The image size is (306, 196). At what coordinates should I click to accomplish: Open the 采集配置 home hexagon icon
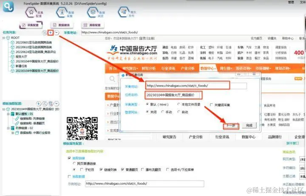(31, 12)
